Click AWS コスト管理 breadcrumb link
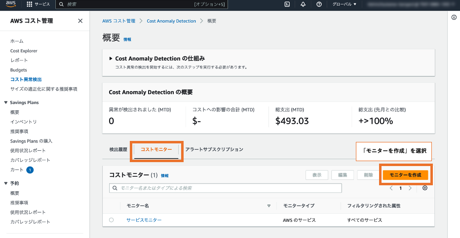Screen dimensions: 460x238 pyautogui.click(x=119, y=21)
